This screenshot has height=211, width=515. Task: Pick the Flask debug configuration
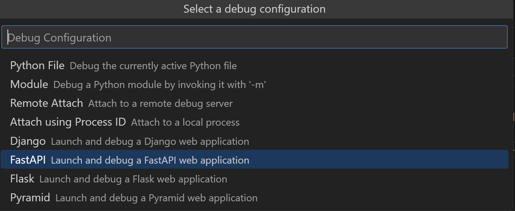click(22, 179)
